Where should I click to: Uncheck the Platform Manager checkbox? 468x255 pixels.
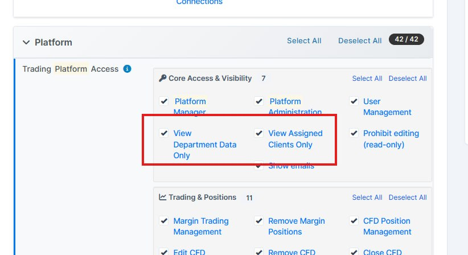point(164,101)
